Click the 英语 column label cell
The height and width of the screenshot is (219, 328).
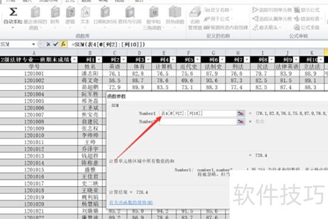point(115,67)
